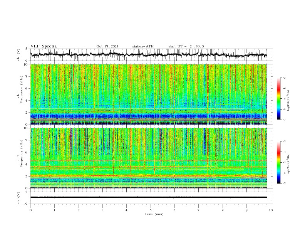Click time axis tick label '9'
This screenshot has height=236, width=305.
pyautogui.click(x=246, y=210)
